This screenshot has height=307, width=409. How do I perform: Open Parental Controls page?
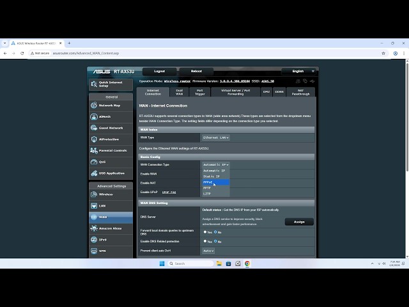click(111, 151)
